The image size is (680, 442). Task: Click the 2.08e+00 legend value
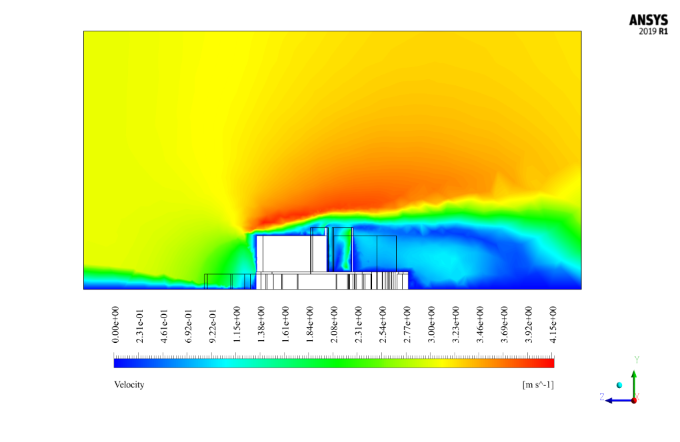click(x=333, y=325)
